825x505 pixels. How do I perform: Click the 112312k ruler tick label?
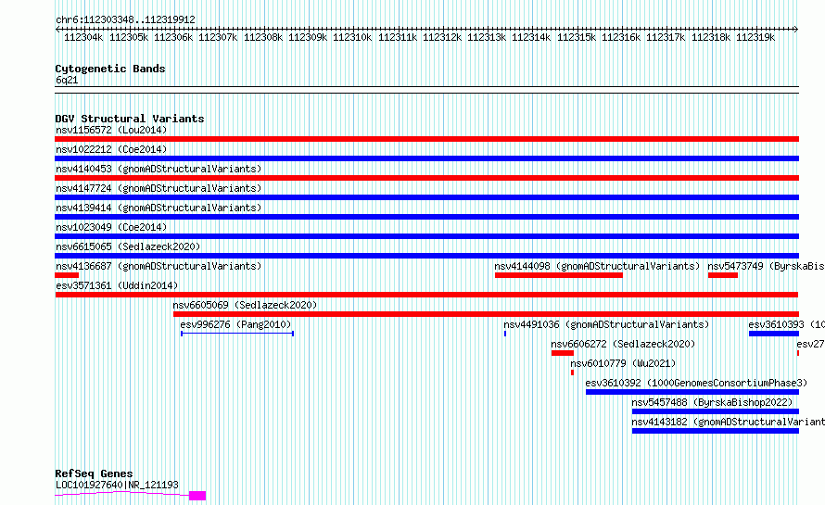[x=442, y=38]
